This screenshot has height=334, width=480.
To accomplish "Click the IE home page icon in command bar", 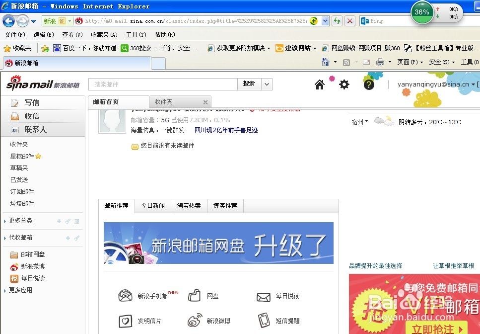I will (326, 62).
